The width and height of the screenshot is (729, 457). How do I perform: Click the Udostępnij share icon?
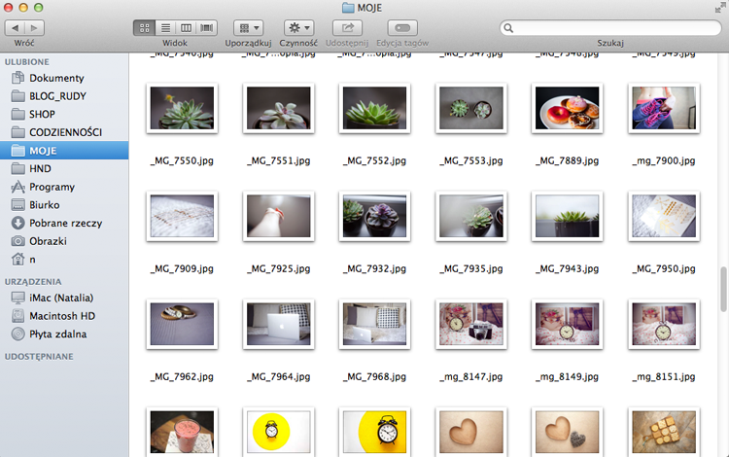coord(347,28)
